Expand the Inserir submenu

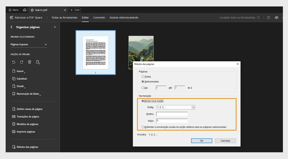click(20, 71)
